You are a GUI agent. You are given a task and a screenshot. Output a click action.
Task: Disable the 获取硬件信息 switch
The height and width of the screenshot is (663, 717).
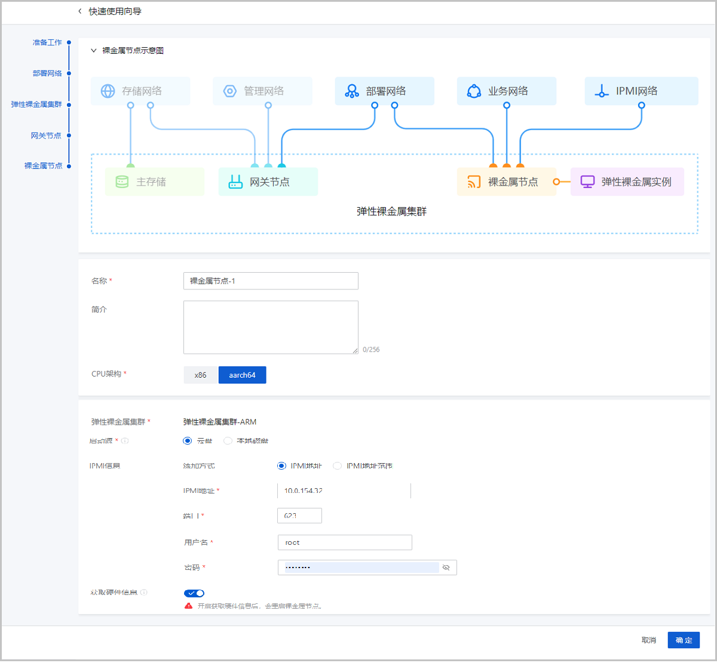click(194, 593)
